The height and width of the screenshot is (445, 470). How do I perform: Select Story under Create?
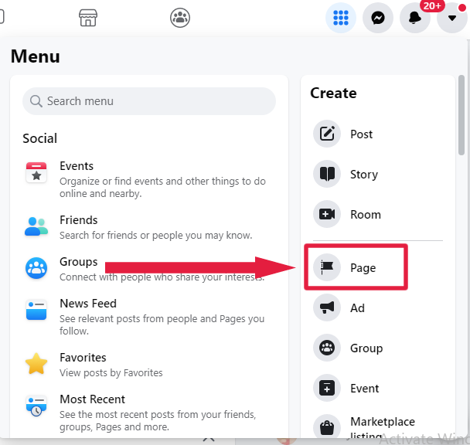click(364, 175)
